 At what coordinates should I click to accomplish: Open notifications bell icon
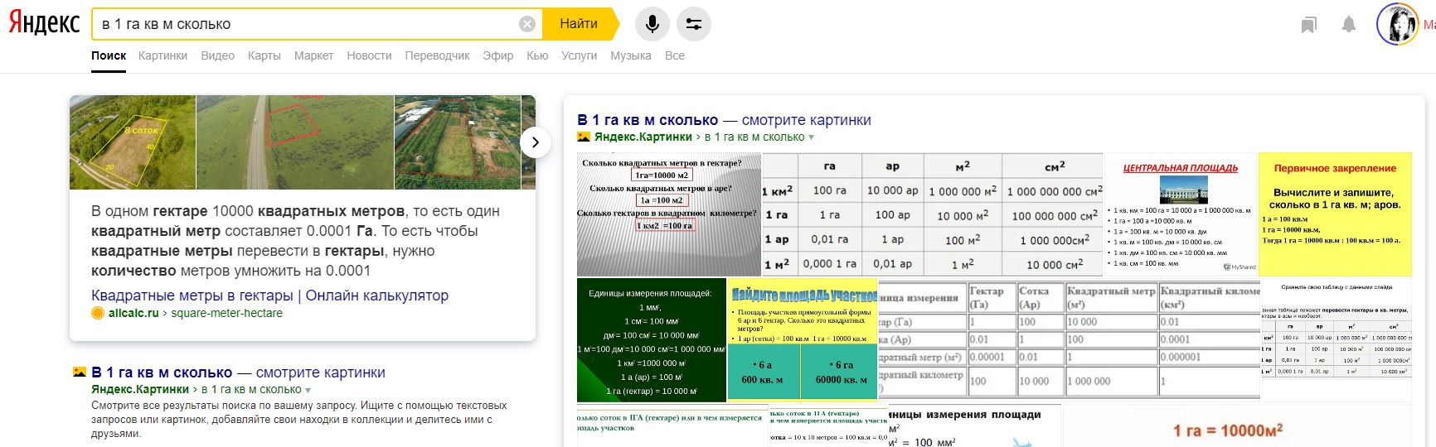pos(1349,25)
